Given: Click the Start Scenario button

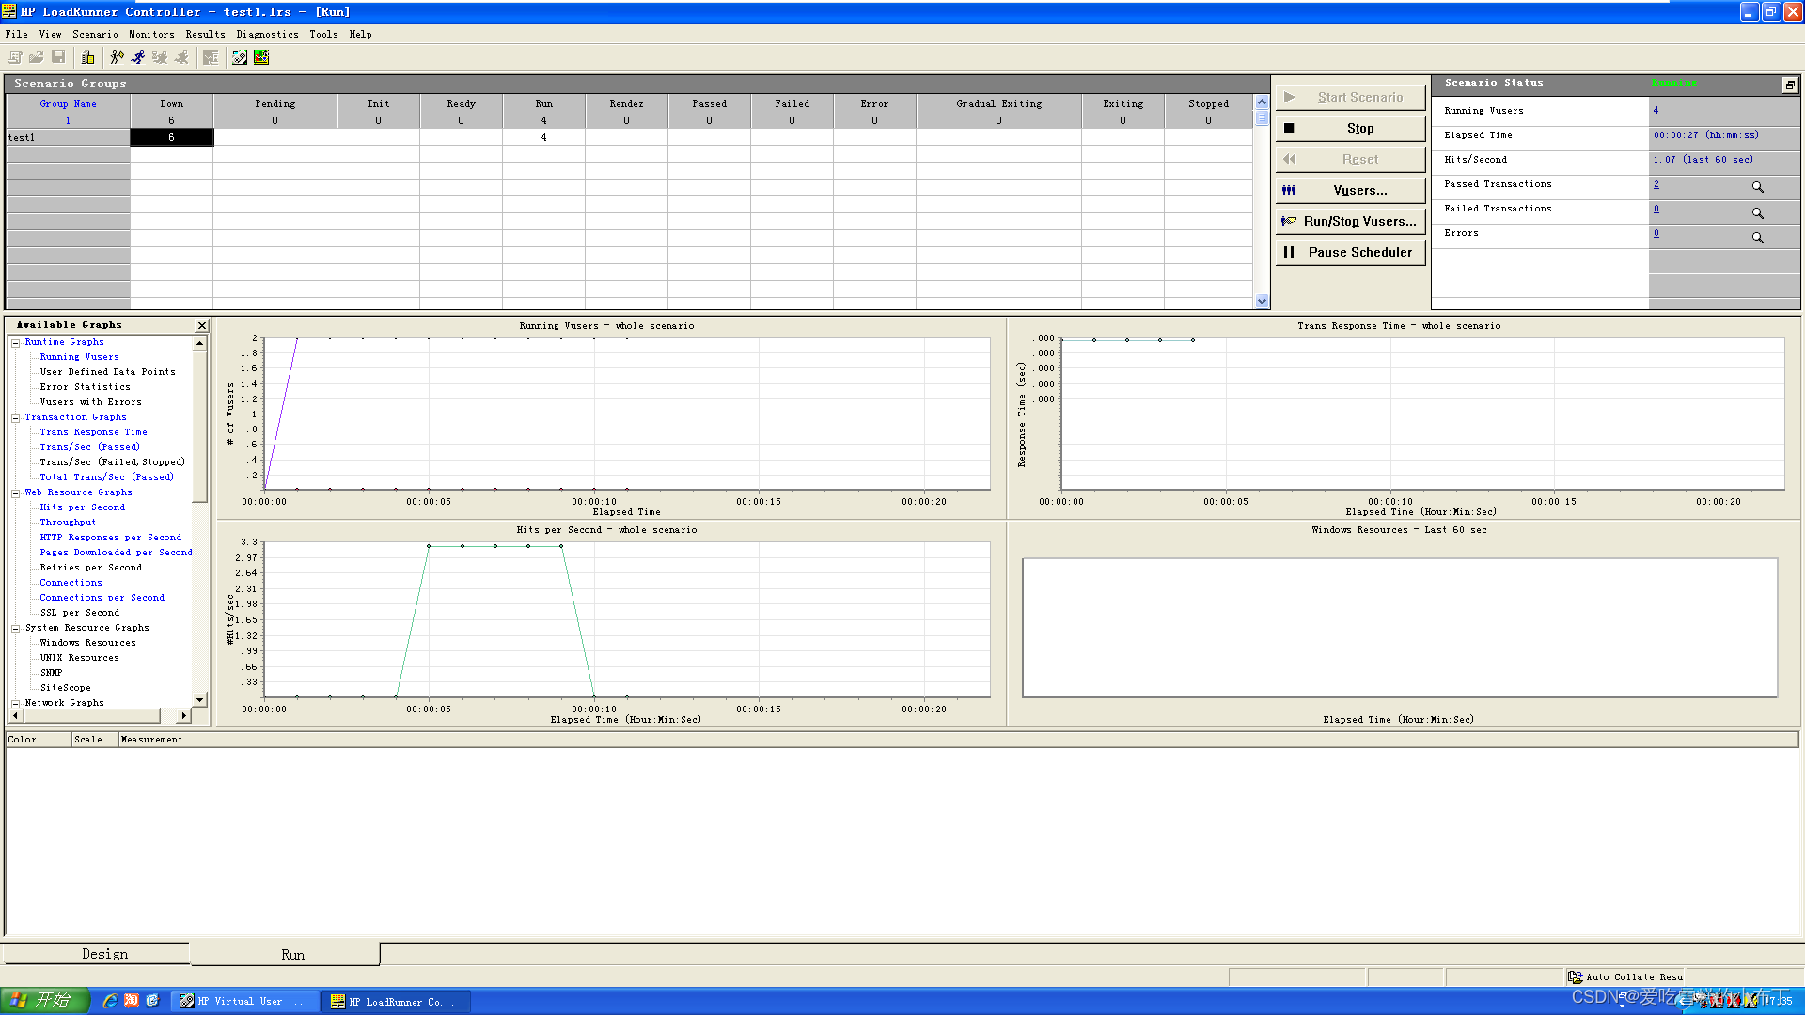Looking at the screenshot, I should tap(1350, 97).
